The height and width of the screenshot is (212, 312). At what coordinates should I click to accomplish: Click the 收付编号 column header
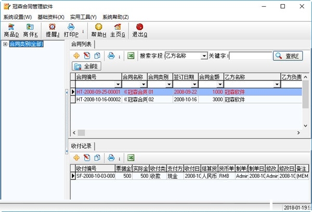point(95,169)
